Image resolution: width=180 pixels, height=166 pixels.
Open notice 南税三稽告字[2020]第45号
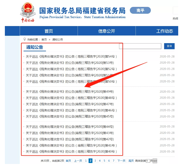70,116
